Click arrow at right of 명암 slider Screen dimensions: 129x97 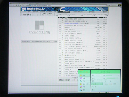tap(119, 75)
